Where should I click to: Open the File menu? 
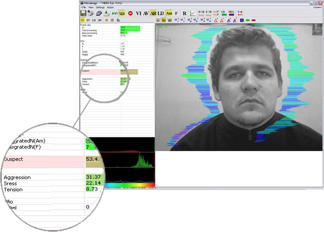[x=84, y=8]
